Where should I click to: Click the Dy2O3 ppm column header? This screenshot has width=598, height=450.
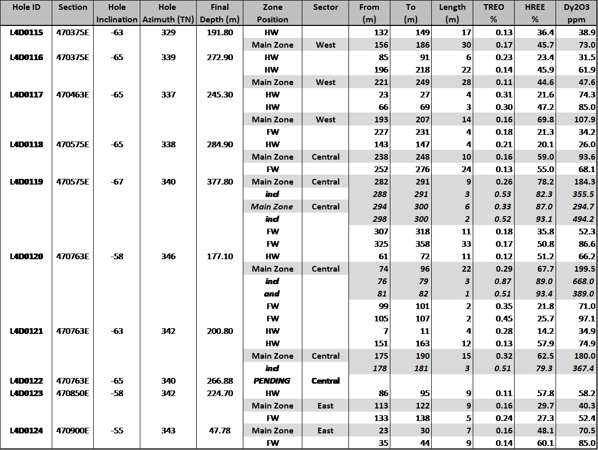click(576, 13)
